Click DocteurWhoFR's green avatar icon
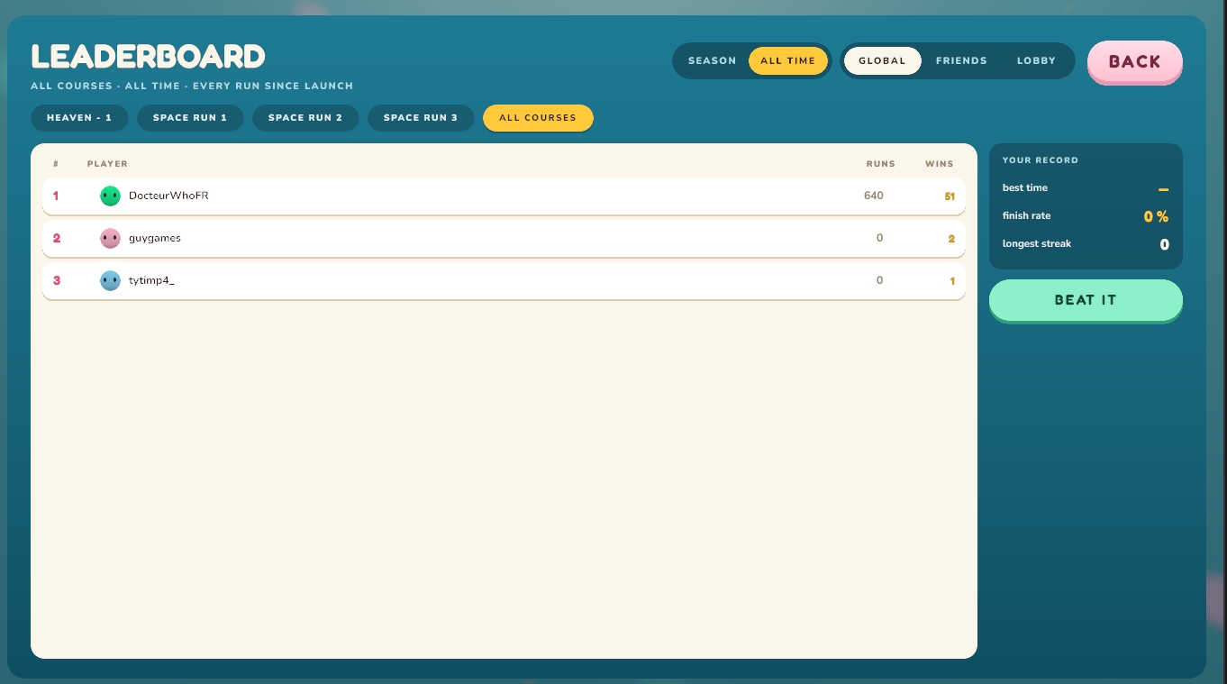The width and height of the screenshot is (1227, 684). coord(110,196)
